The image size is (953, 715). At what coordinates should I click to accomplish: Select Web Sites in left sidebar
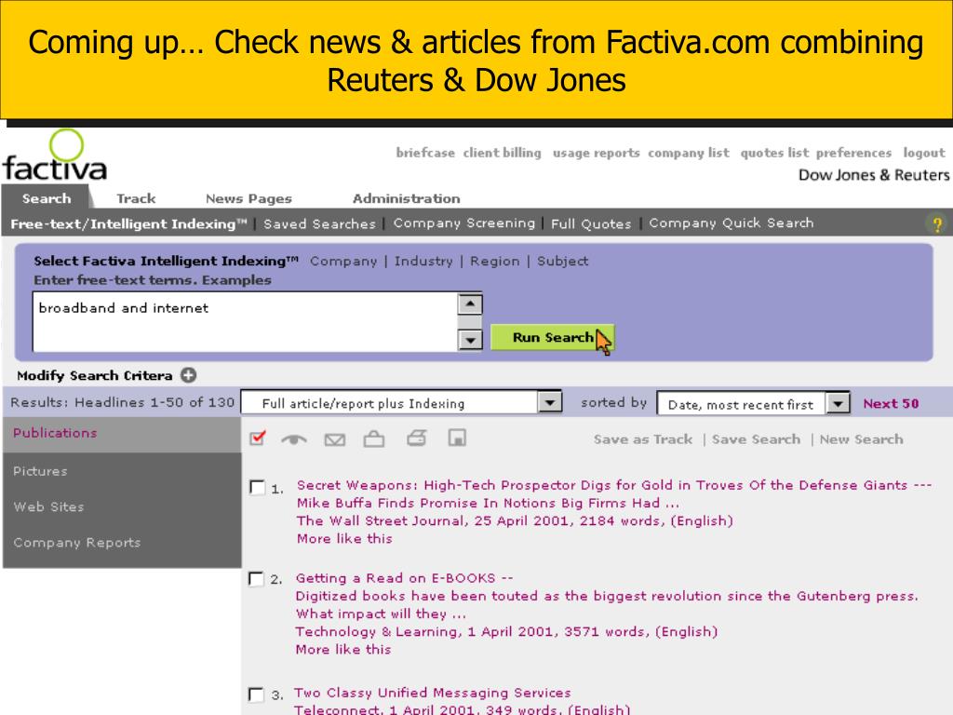pyautogui.click(x=48, y=507)
